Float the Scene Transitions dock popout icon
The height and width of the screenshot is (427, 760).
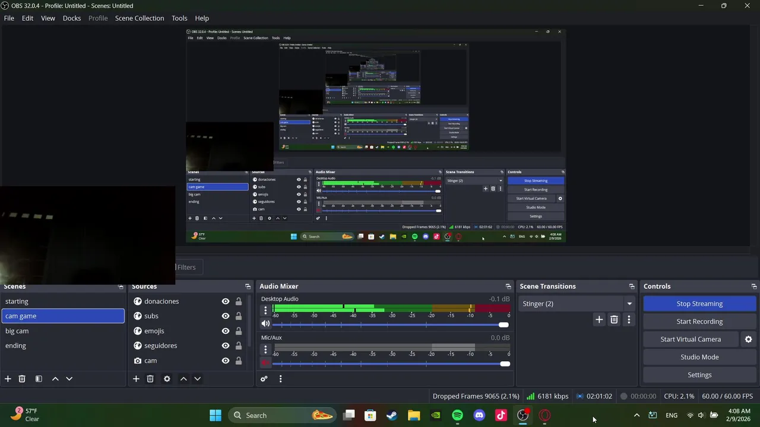631,286
